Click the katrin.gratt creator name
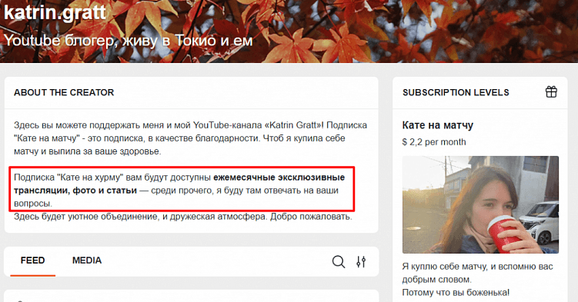Viewport: 578px width, 302px height. (55, 12)
